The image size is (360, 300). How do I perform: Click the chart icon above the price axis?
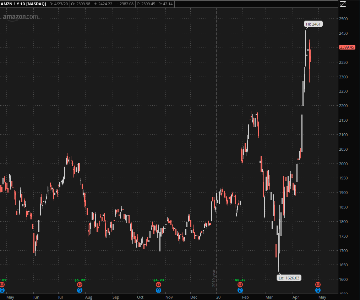343,4
